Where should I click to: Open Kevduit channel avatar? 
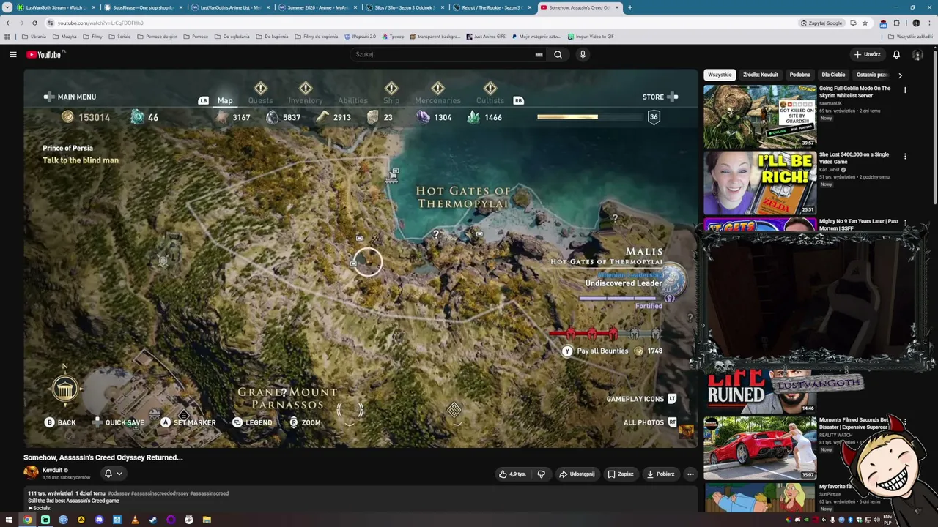point(31,473)
